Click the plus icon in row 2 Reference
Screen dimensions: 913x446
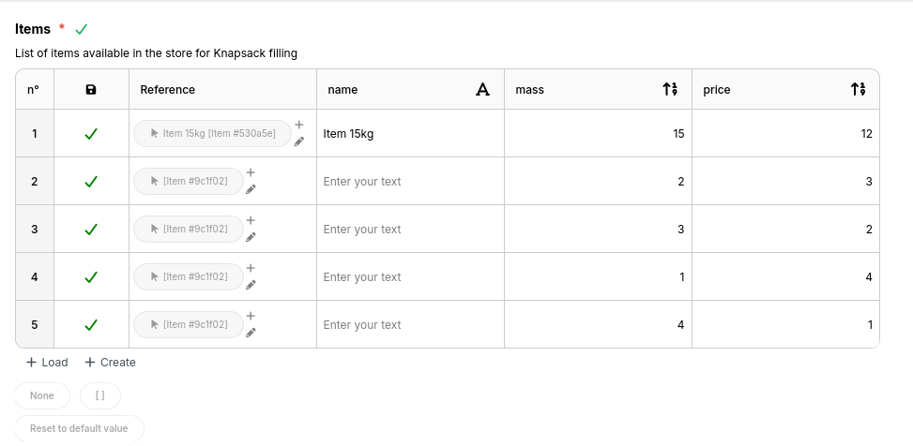pyautogui.click(x=251, y=172)
